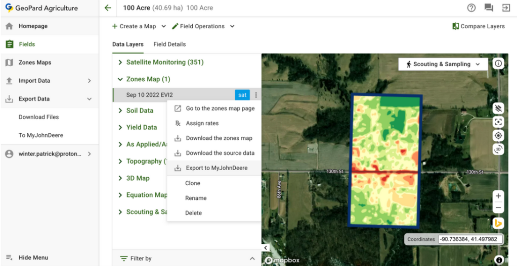Click the Coordinates input field

468,239
